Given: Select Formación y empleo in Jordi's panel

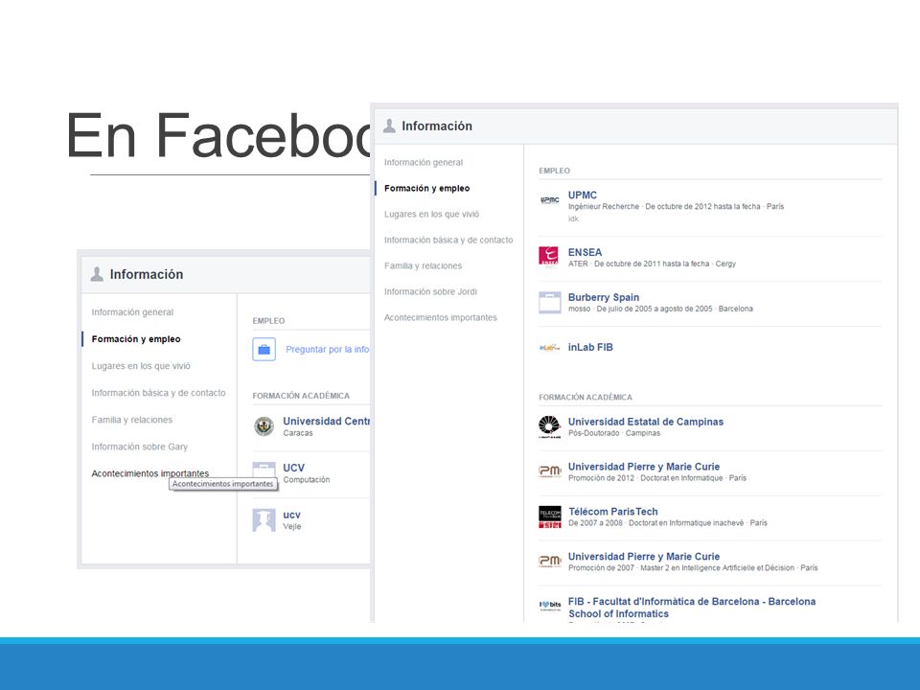Looking at the screenshot, I should [426, 189].
